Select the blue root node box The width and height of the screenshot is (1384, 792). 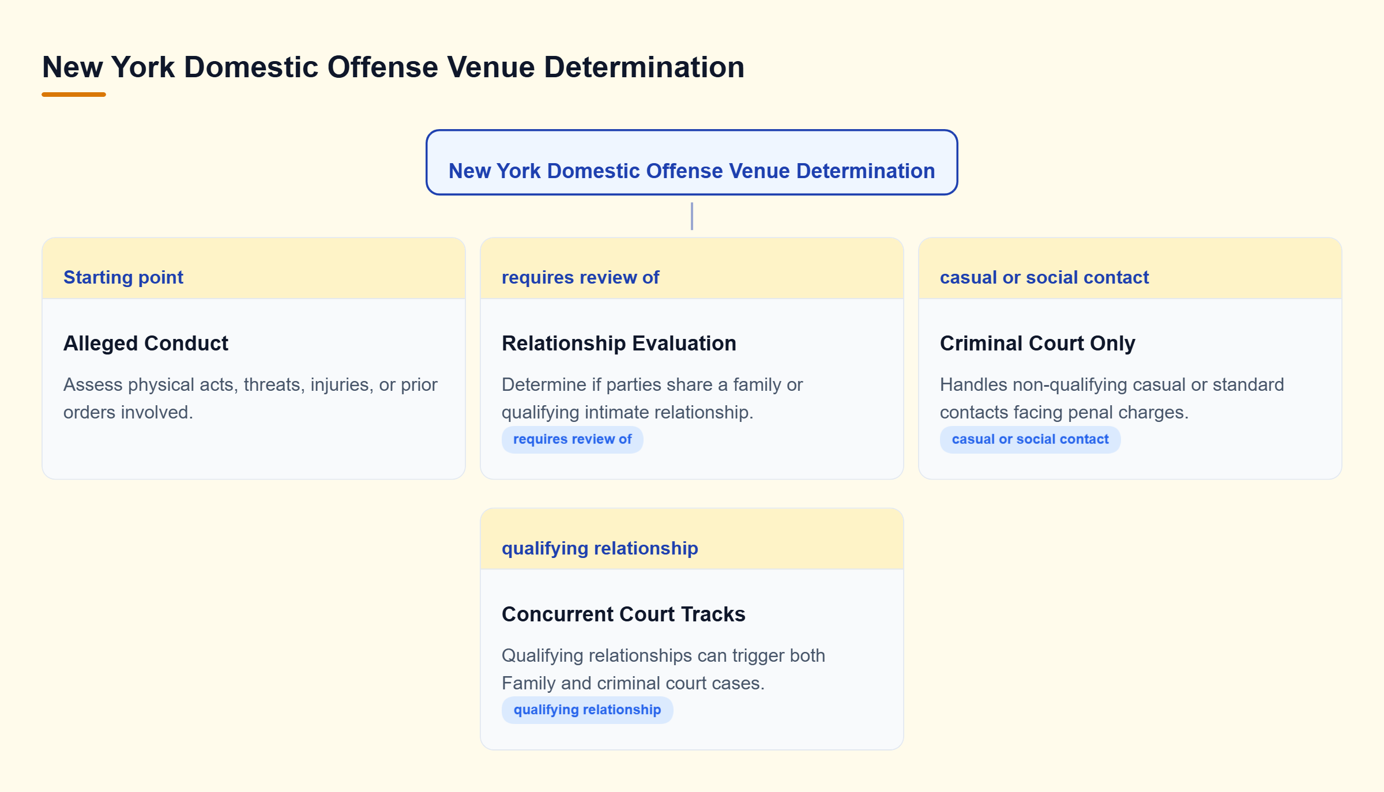(692, 163)
